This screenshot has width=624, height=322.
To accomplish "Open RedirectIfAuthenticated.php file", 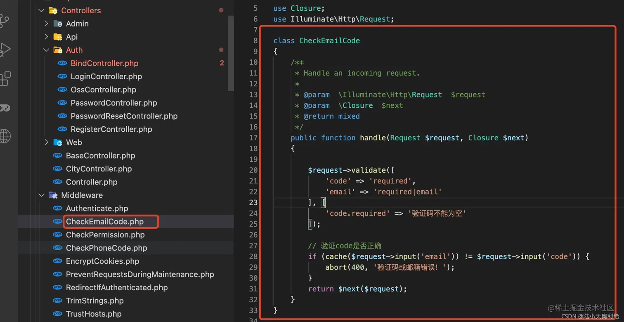I will click(117, 288).
